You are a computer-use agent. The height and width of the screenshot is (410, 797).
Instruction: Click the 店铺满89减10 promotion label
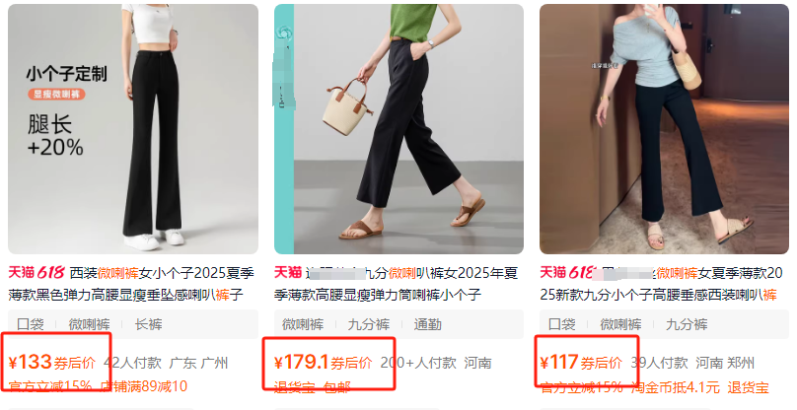coord(144,386)
